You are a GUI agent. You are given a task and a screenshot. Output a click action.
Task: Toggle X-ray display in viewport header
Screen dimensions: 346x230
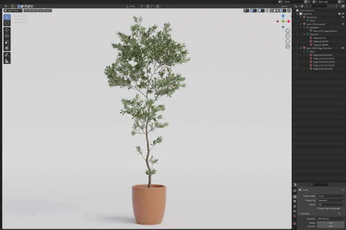267,10
